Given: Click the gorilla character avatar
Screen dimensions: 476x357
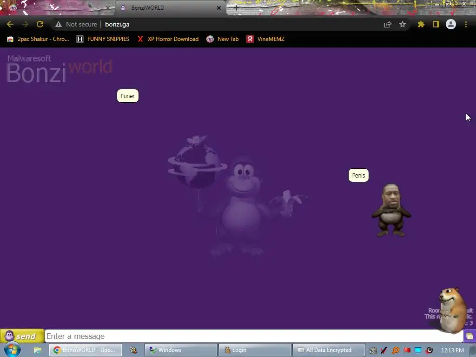Looking at the screenshot, I should (x=391, y=210).
